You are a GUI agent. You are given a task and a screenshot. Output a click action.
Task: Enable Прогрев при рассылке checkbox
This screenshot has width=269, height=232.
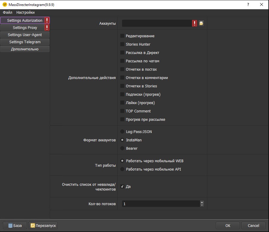pos(122,119)
